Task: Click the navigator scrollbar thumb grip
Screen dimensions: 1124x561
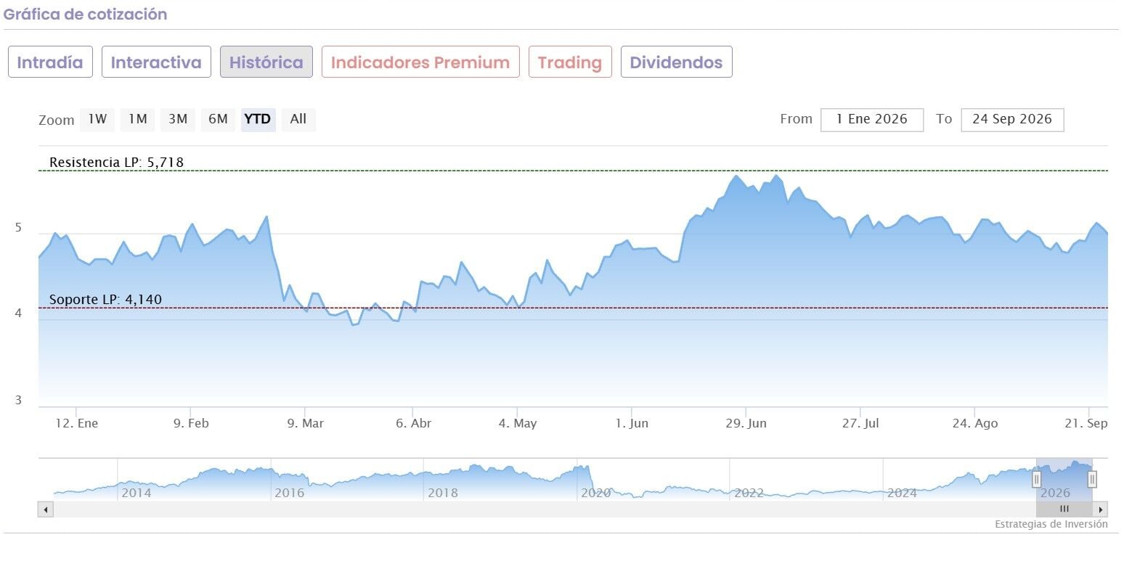Action: (x=1064, y=509)
